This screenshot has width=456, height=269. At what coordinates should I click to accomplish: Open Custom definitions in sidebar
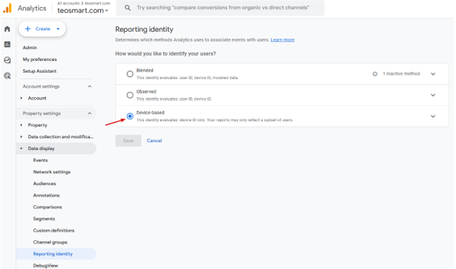(54, 230)
